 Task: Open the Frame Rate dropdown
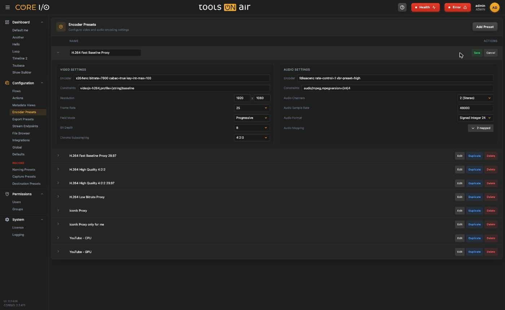(252, 108)
